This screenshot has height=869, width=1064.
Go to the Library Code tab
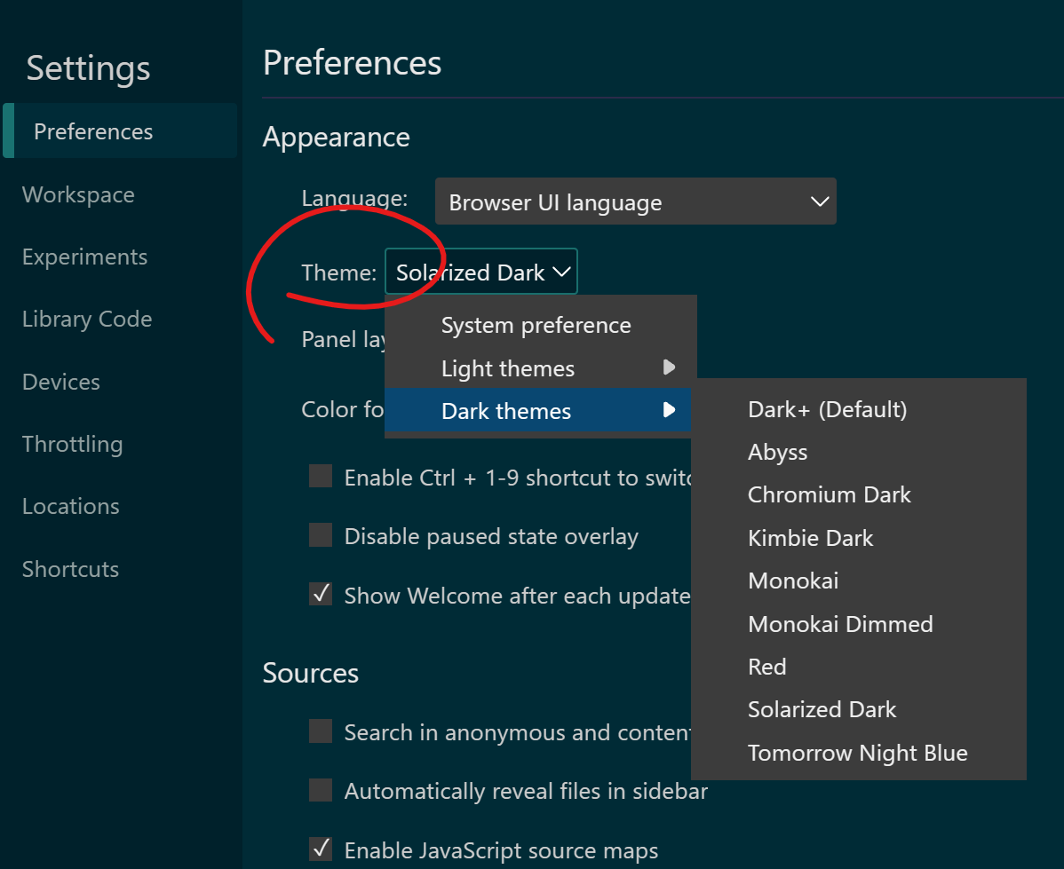pyautogui.click(x=87, y=319)
